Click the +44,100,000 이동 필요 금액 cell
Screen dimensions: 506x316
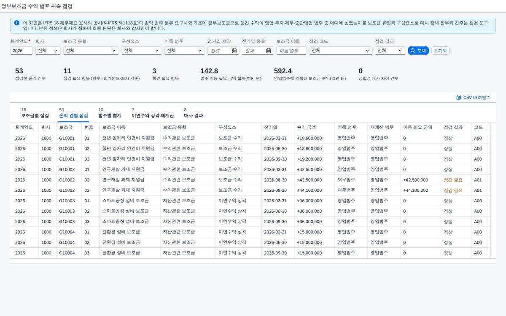pos(415,190)
